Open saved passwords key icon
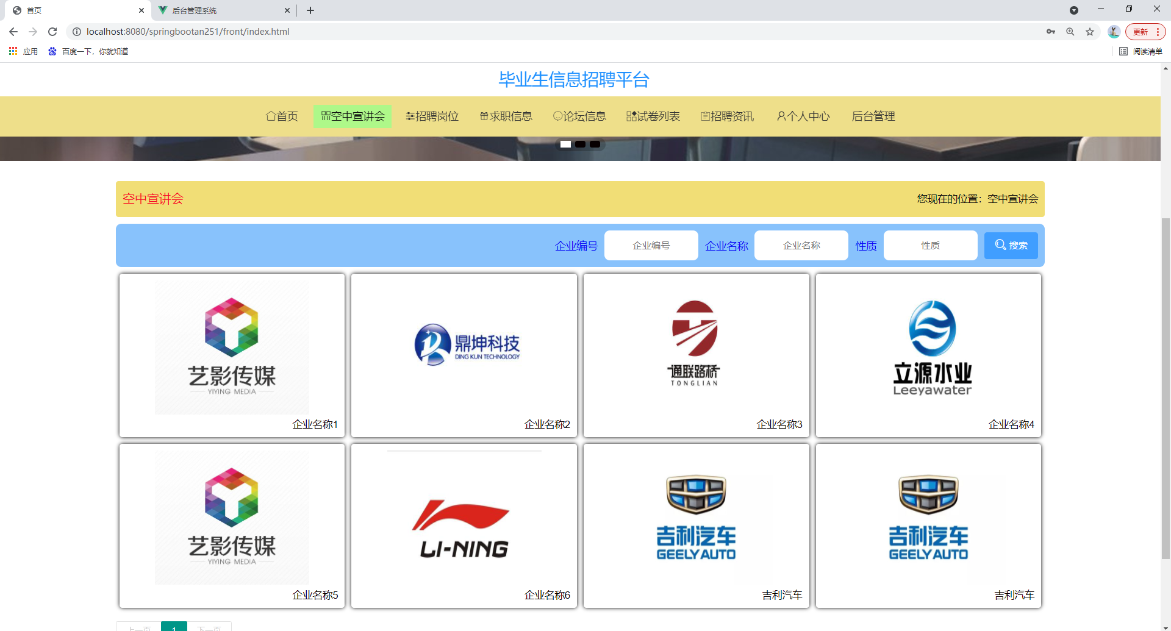This screenshot has height=631, width=1171. tap(1051, 32)
